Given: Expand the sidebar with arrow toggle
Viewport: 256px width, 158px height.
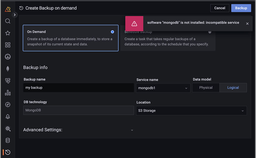Looking at the screenshot, I should (15, 15).
